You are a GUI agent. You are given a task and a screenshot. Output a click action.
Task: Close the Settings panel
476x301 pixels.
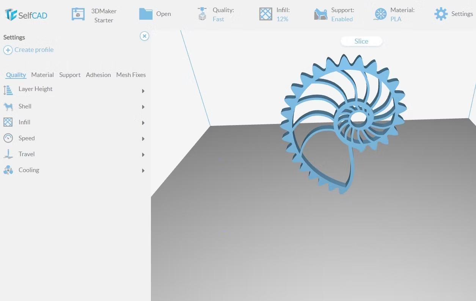pos(144,36)
